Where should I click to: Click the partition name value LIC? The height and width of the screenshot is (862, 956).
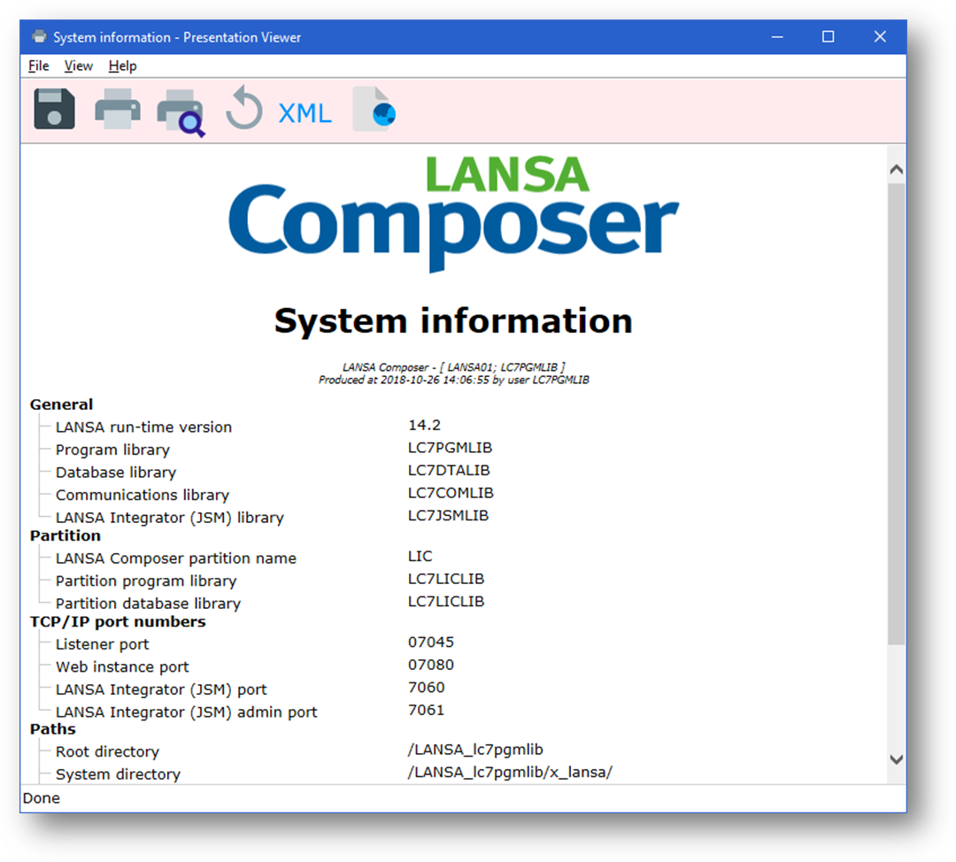coord(420,556)
